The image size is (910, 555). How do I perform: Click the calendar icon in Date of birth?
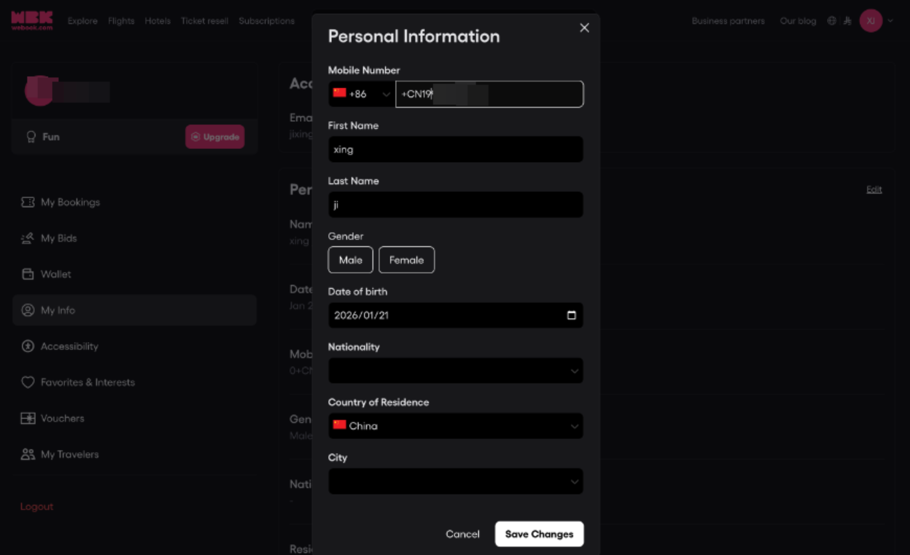click(571, 315)
